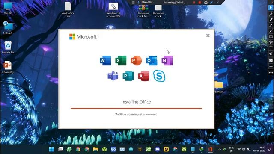This screenshot has width=274, height=154.
Task: Select the eraser tool in drawing toolbar
Action: (x=271, y=53)
